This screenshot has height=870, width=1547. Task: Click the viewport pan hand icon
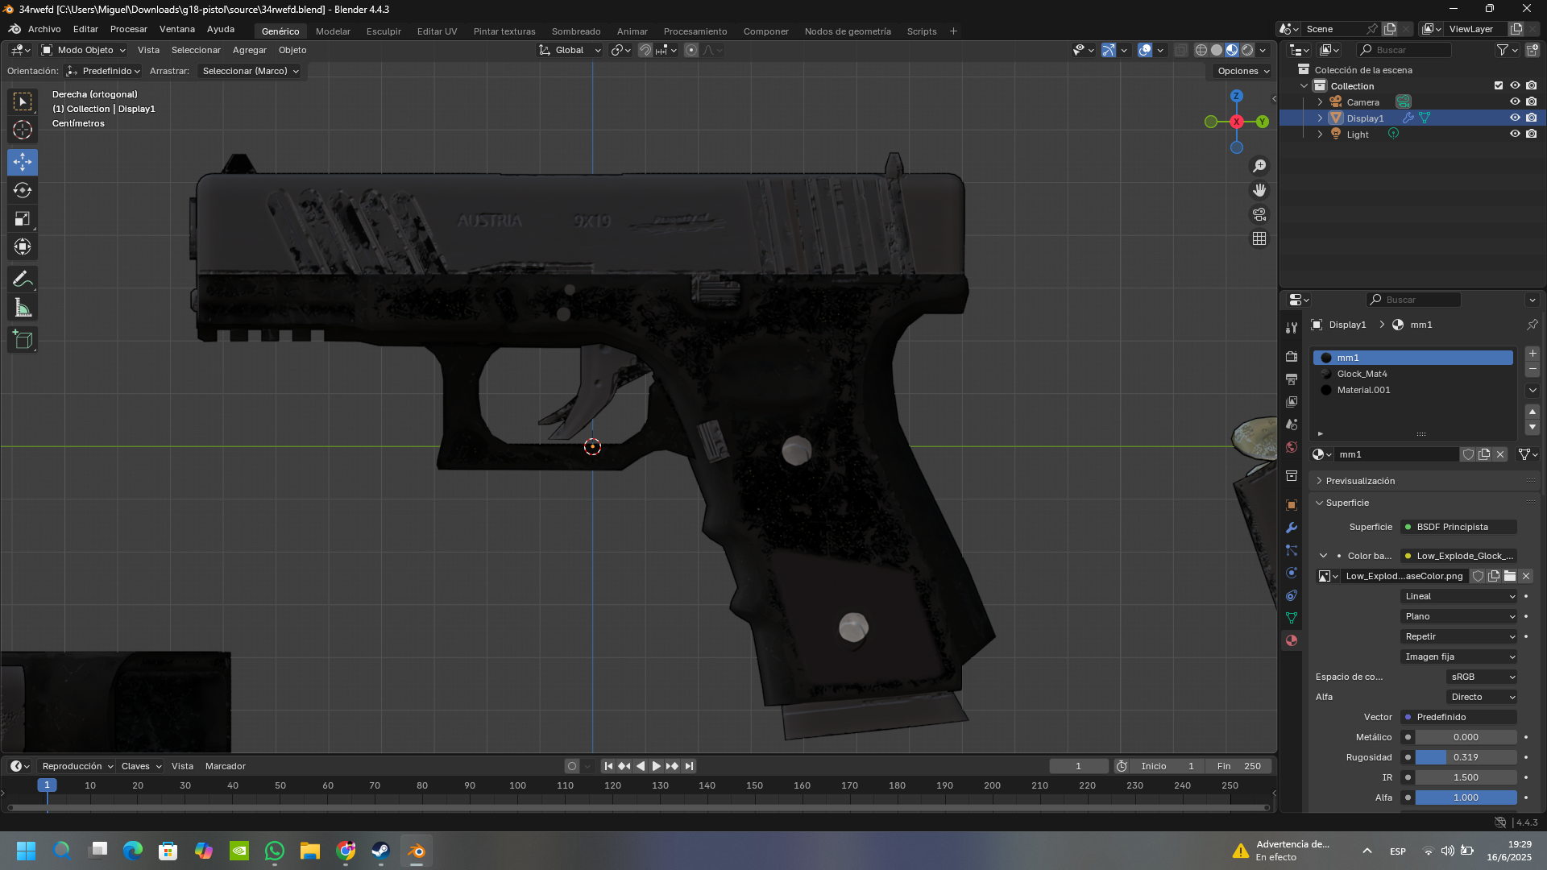(x=1259, y=190)
